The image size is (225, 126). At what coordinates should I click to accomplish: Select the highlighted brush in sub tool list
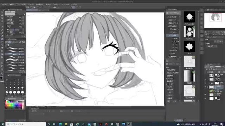[15, 54]
